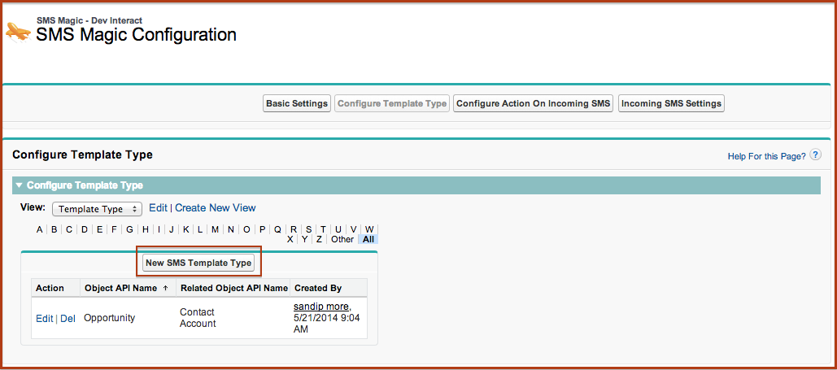Image resolution: width=837 pixels, height=370 pixels.
Task: Filter list by letter G
Action: tap(129, 229)
